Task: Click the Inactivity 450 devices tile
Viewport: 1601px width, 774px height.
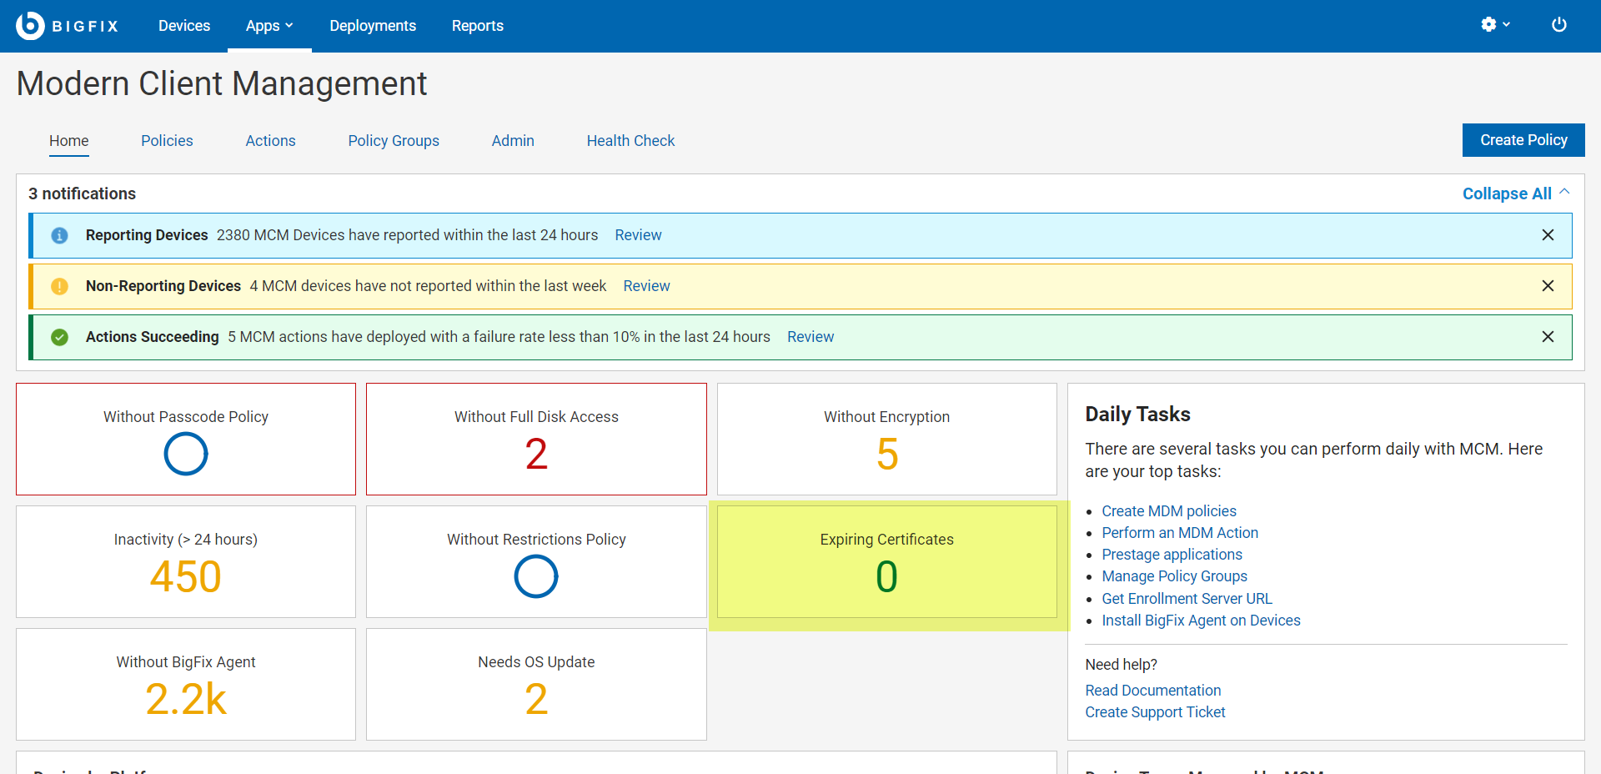Action: click(x=186, y=561)
